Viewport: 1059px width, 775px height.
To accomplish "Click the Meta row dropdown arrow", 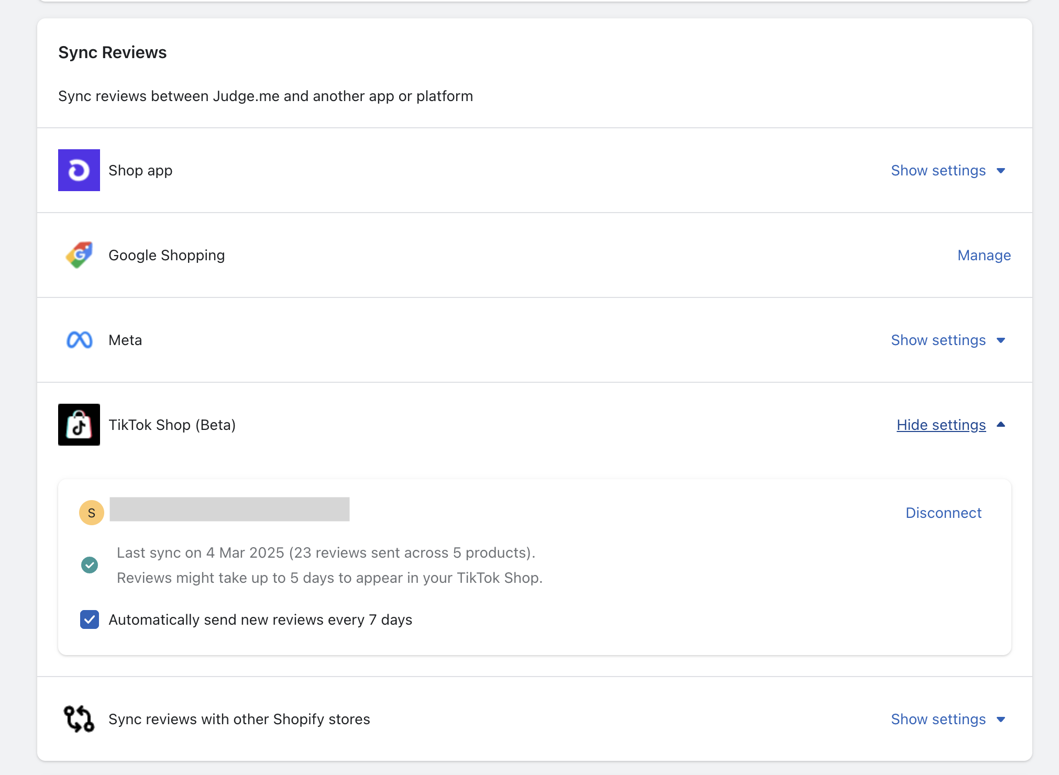I will pos(1001,340).
